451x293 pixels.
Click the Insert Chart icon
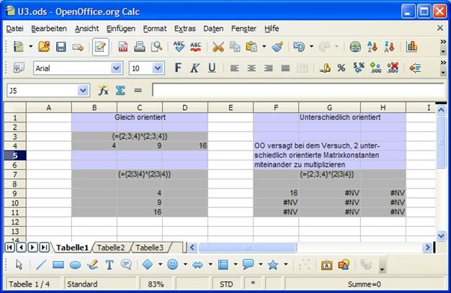tap(412, 47)
